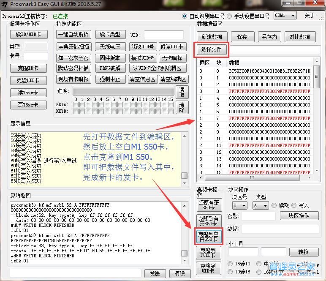This screenshot has height=281, width=326.
Task: Click into the UID input field
Action: pyautogui.click(x=164, y=35)
